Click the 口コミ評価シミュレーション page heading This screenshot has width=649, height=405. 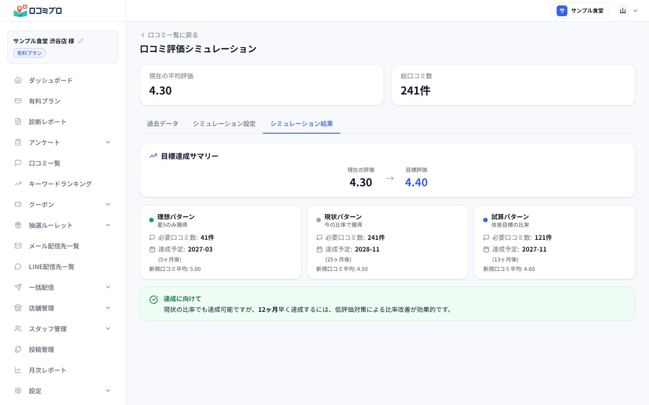click(198, 49)
